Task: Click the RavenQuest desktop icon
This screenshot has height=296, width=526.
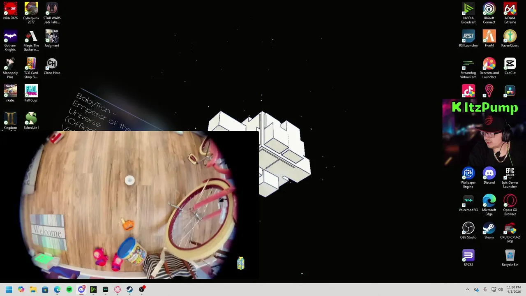Action: pyautogui.click(x=510, y=39)
